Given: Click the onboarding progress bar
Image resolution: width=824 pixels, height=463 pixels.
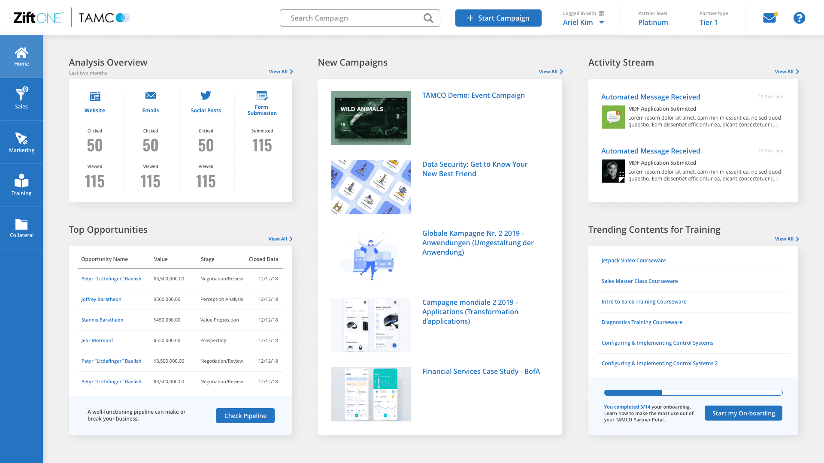Looking at the screenshot, I should [693, 393].
